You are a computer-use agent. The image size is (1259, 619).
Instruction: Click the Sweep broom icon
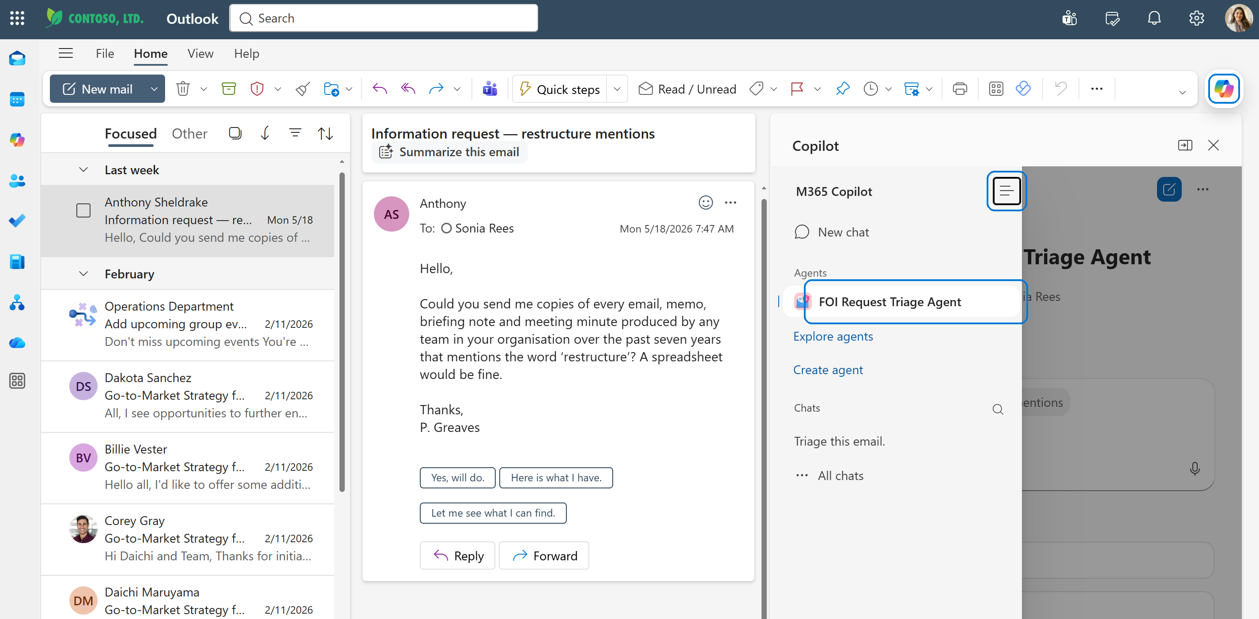(302, 89)
